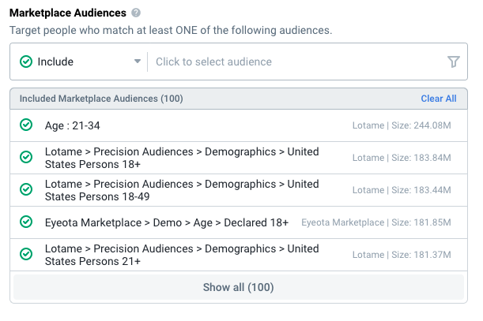Expand list with Show all (100)

(239, 287)
